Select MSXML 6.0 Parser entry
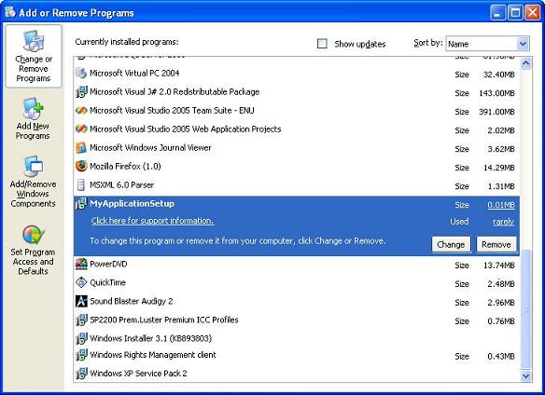 pyautogui.click(x=297, y=185)
